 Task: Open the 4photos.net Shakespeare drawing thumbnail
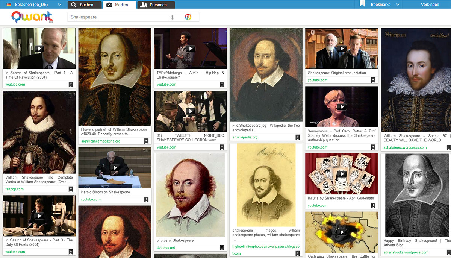tap(191, 195)
